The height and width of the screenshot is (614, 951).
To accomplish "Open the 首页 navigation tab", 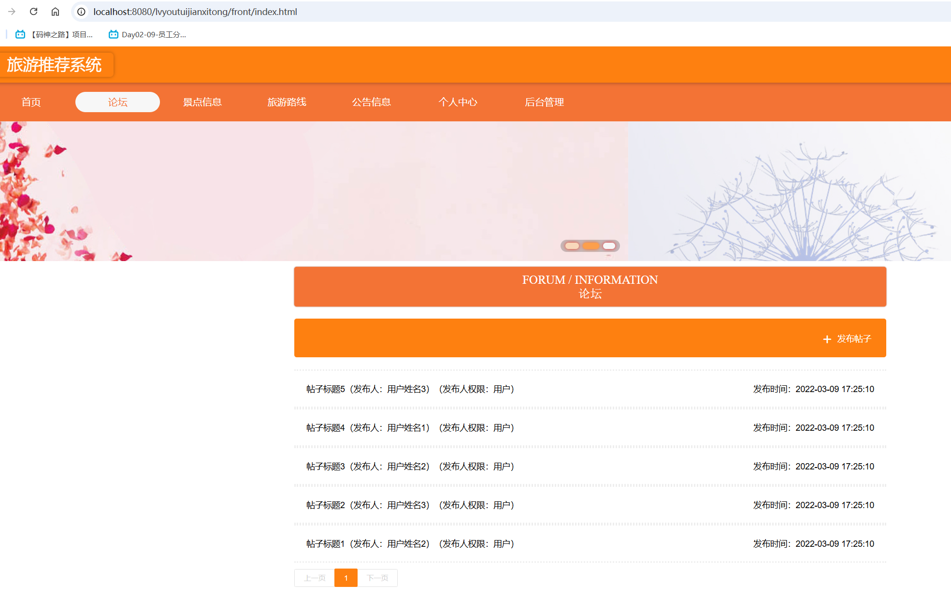I will 31,102.
